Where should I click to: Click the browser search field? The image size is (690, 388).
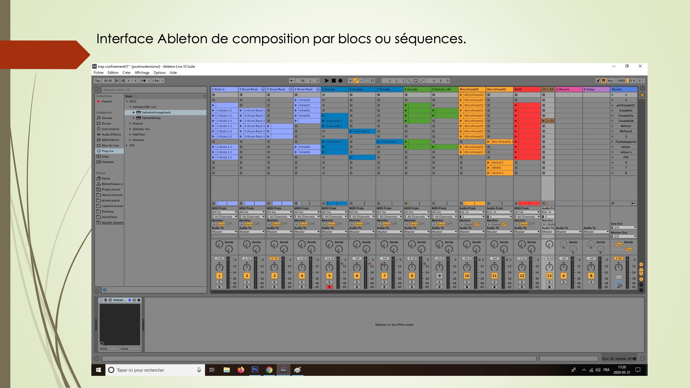pos(154,90)
